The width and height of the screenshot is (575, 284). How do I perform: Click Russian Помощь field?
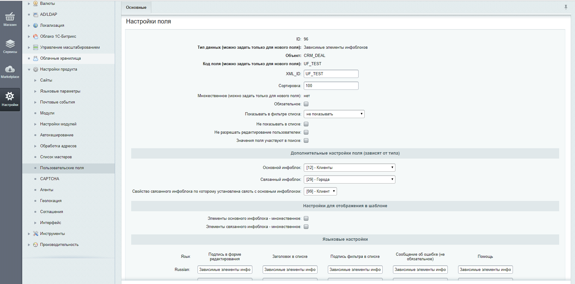(486, 270)
